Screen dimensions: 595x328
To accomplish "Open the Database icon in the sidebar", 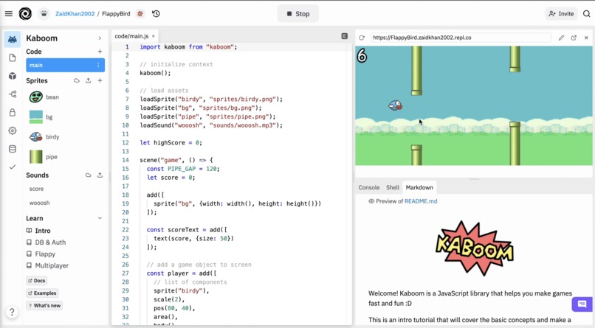I will (12, 149).
